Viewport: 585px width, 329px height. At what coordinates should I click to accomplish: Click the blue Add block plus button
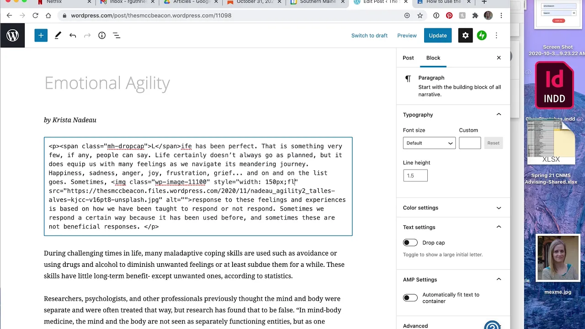tap(41, 35)
